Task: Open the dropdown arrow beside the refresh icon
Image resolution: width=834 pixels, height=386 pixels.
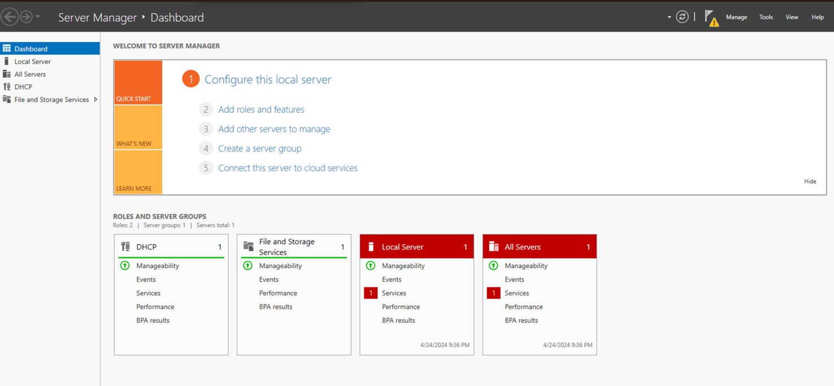Action: (x=669, y=17)
